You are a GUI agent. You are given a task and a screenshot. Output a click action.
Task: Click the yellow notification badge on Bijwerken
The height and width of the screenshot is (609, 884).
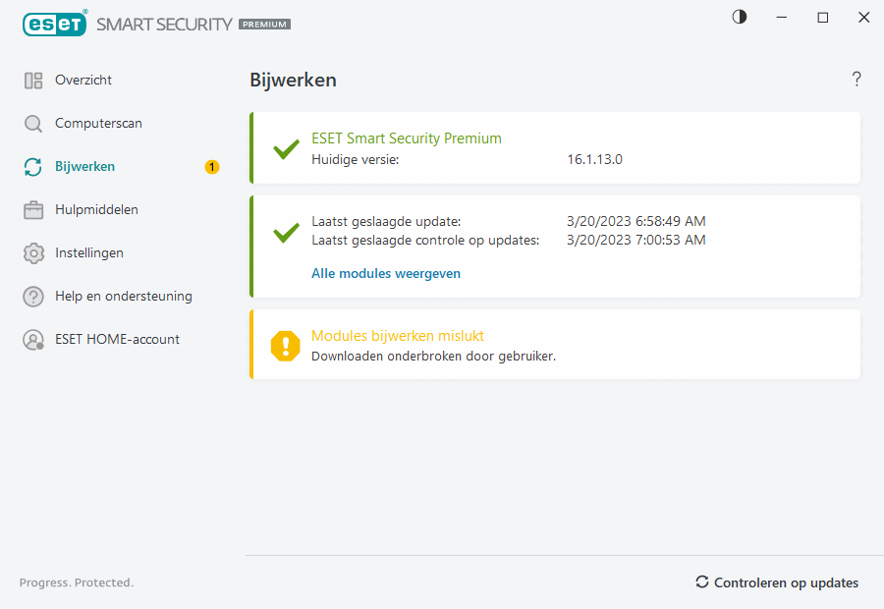(212, 167)
